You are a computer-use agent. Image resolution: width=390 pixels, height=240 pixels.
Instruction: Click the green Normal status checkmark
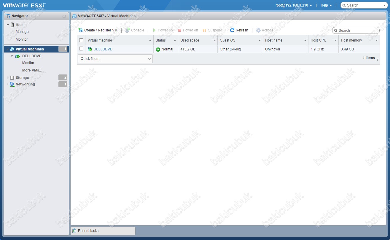coord(158,49)
